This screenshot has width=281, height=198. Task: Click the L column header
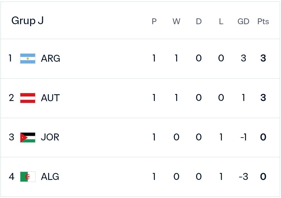coord(221,21)
